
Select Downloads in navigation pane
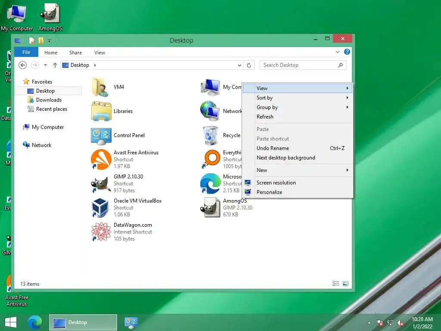point(44,100)
